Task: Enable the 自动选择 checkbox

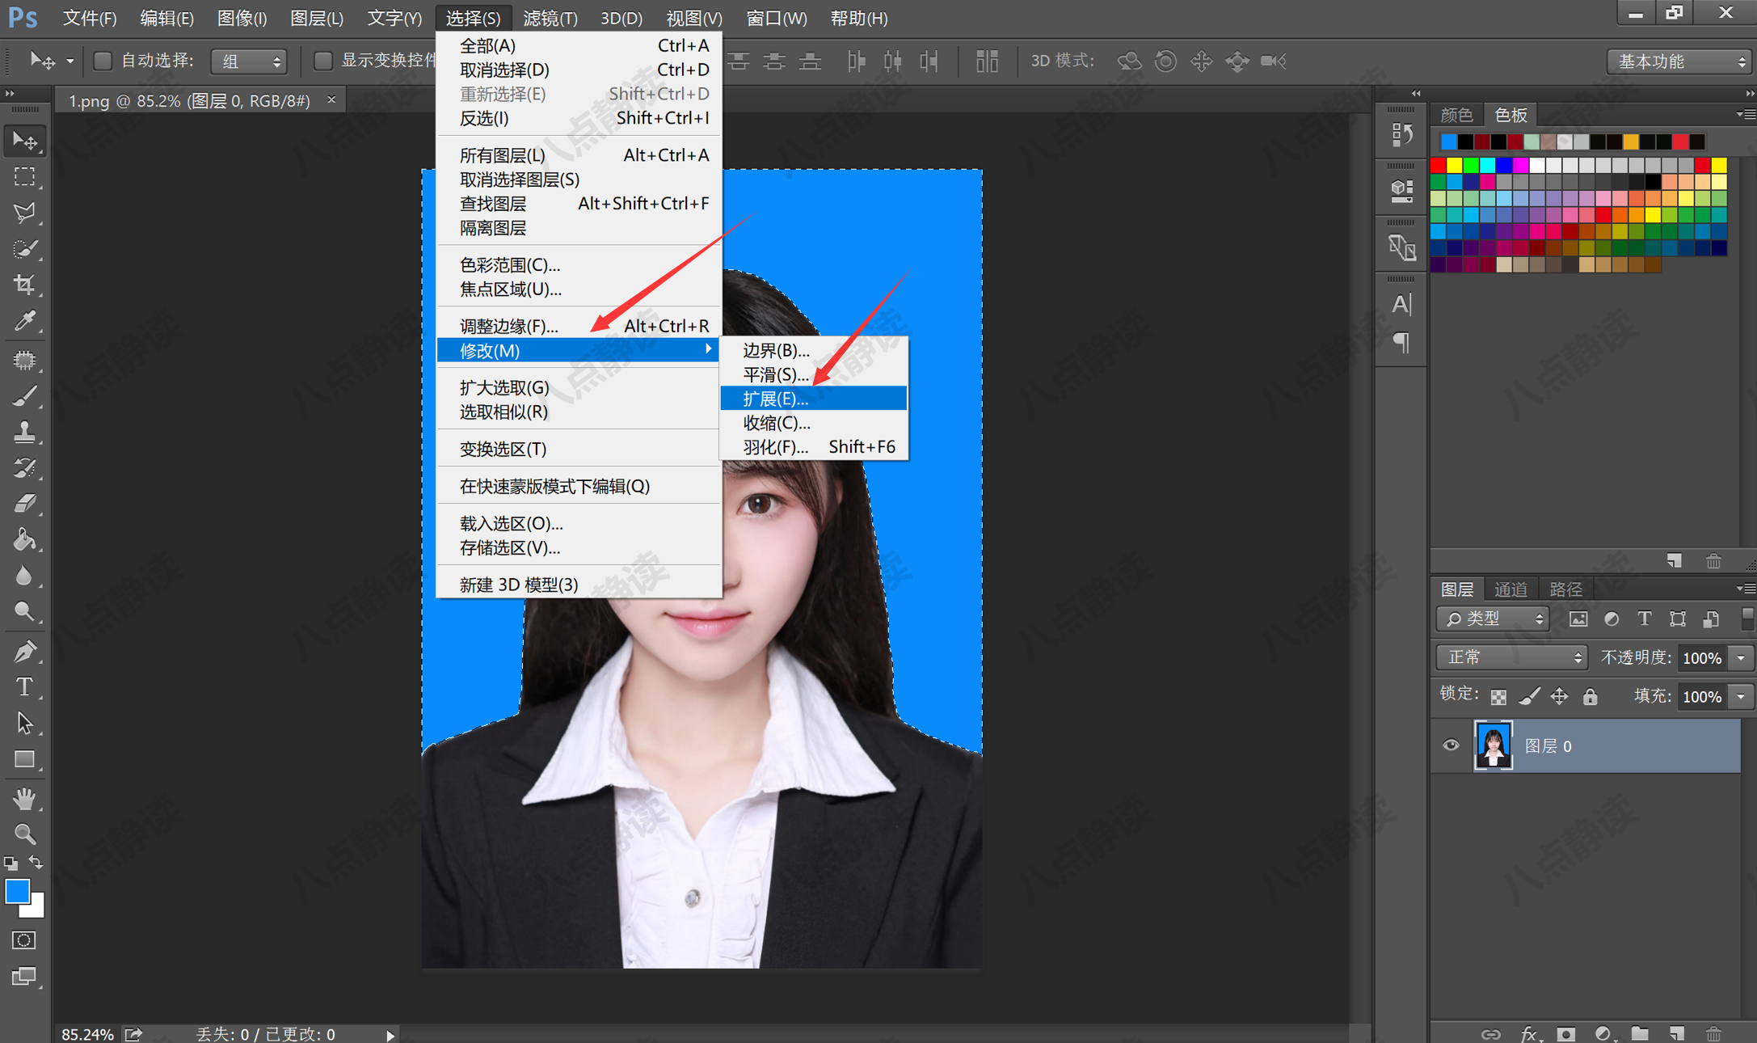Action: coord(102,60)
